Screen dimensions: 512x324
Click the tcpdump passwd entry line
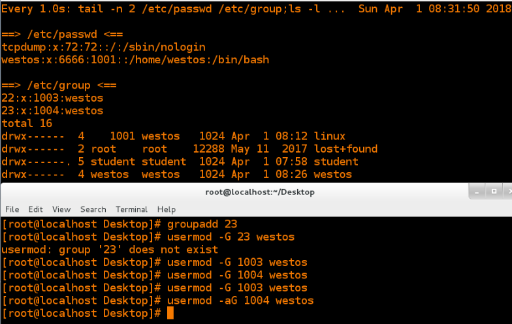tap(103, 47)
